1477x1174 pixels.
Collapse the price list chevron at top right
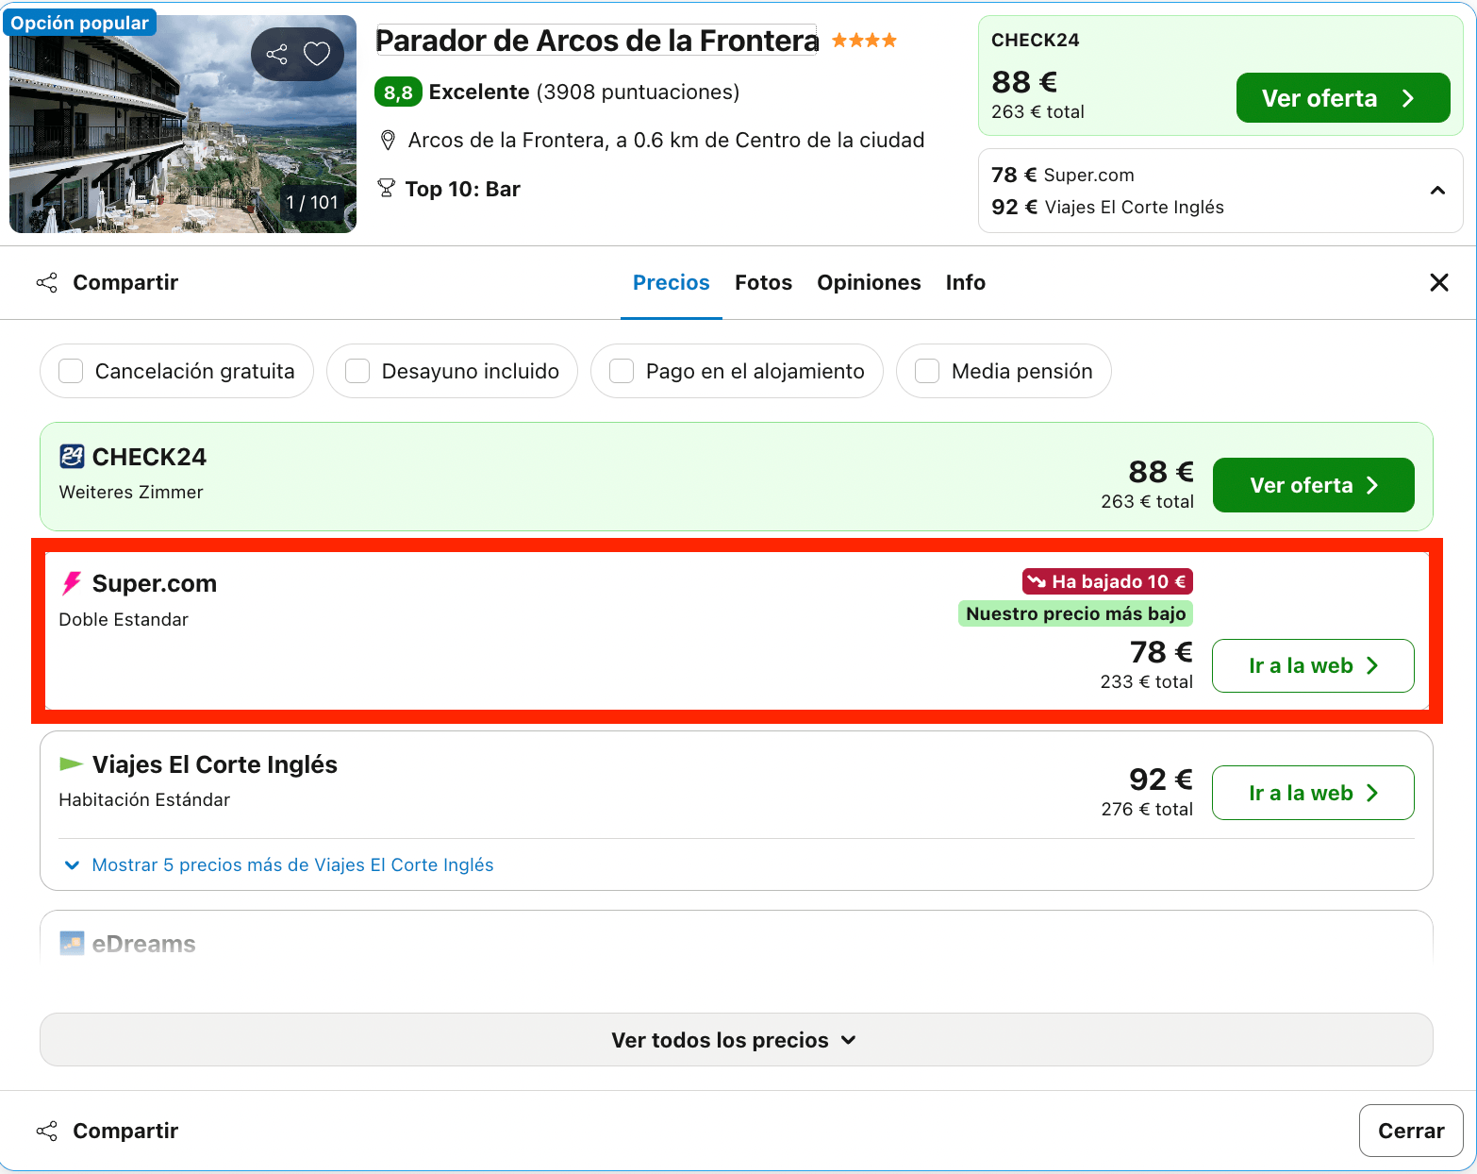tap(1437, 191)
